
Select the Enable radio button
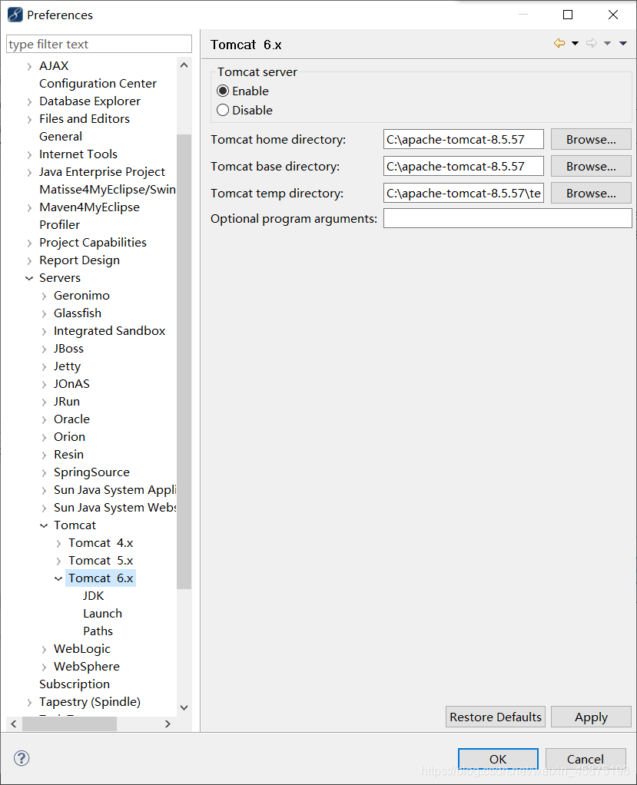tap(223, 91)
